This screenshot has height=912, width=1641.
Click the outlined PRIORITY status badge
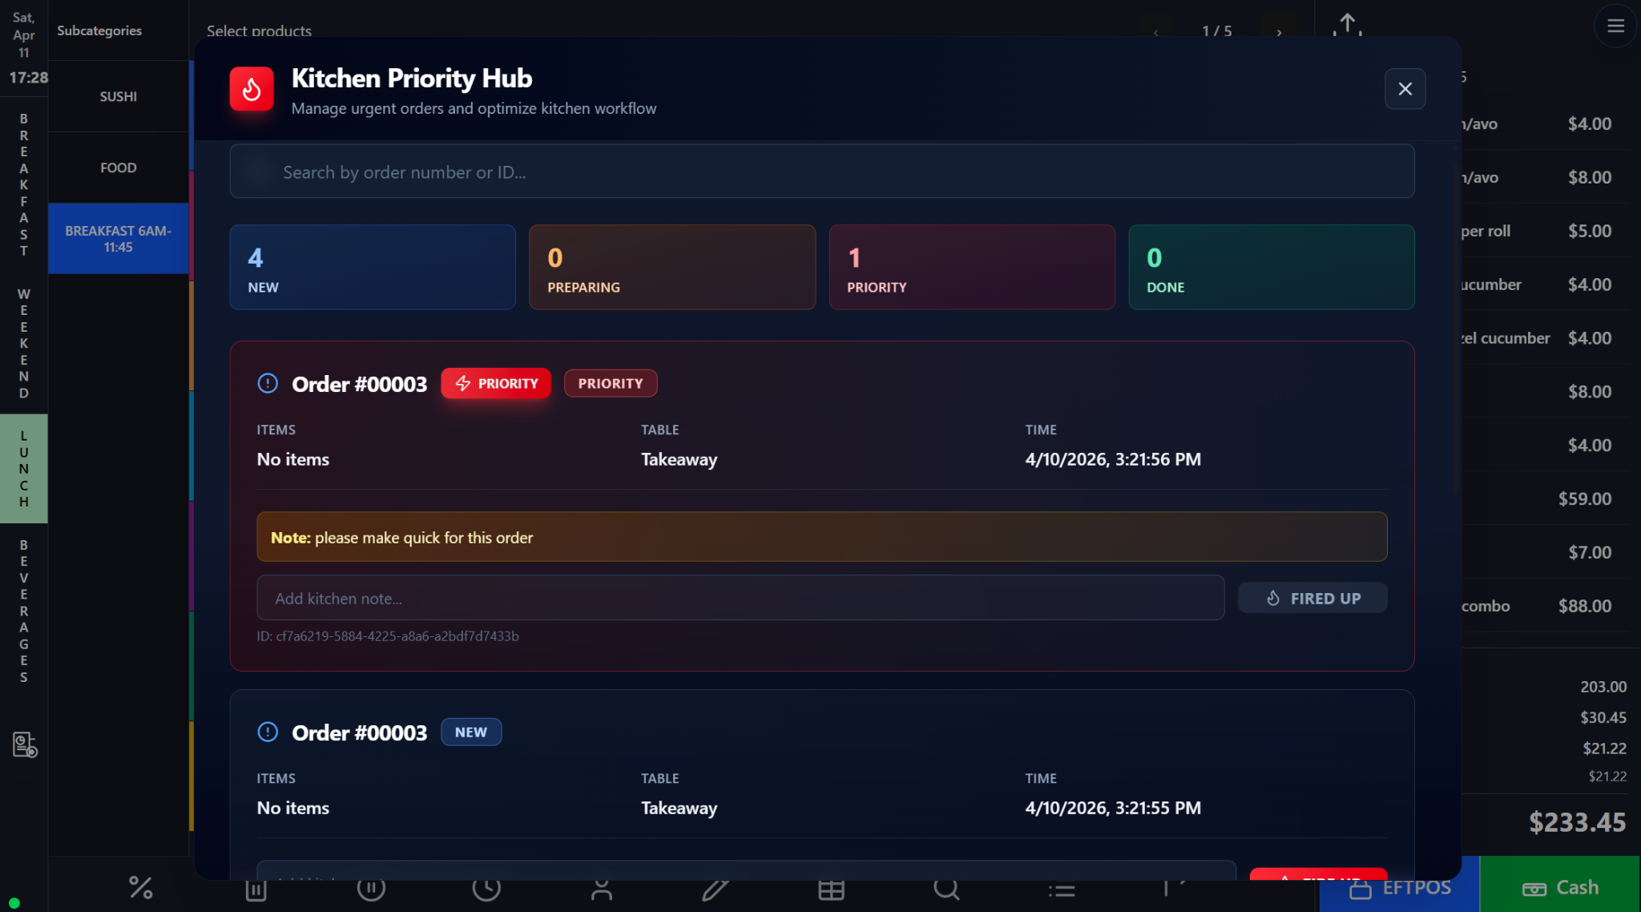pos(611,383)
